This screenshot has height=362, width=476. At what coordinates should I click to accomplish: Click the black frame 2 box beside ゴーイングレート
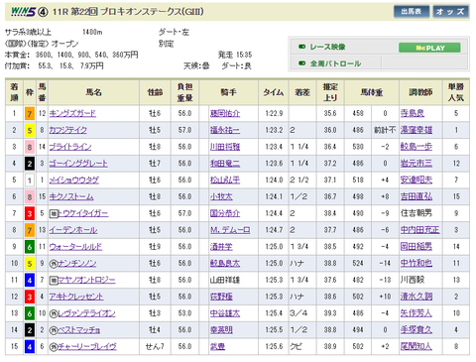tap(30, 164)
